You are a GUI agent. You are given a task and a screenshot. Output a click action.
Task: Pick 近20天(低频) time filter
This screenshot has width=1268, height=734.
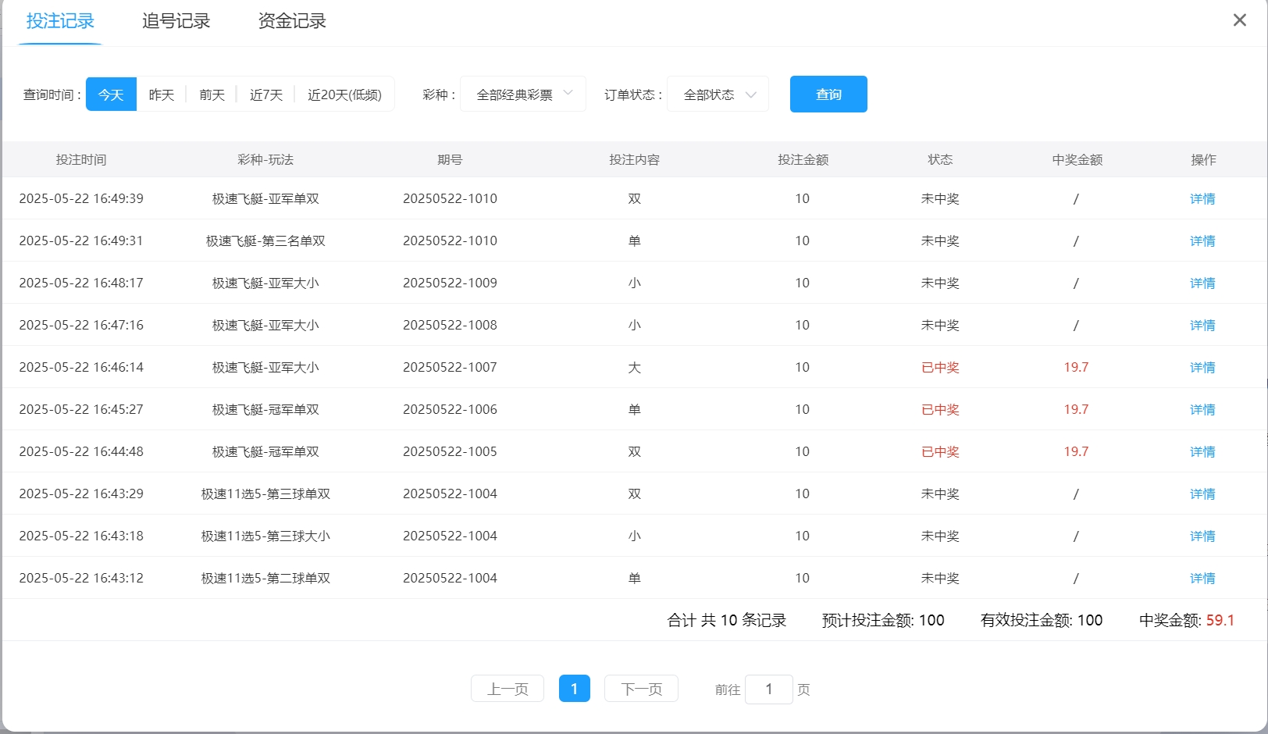[x=344, y=94]
